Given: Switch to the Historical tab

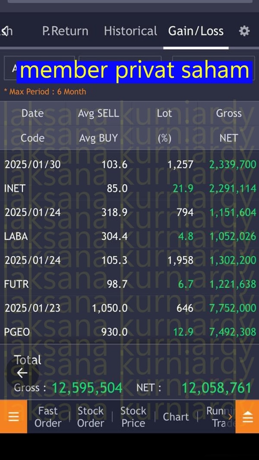Looking at the screenshot, I should pos(130,31).
